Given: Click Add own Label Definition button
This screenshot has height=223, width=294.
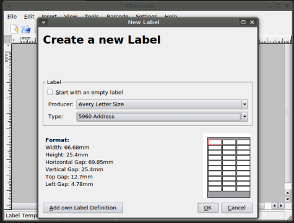Looking at the screenshot, I should [x=83, y=208].
